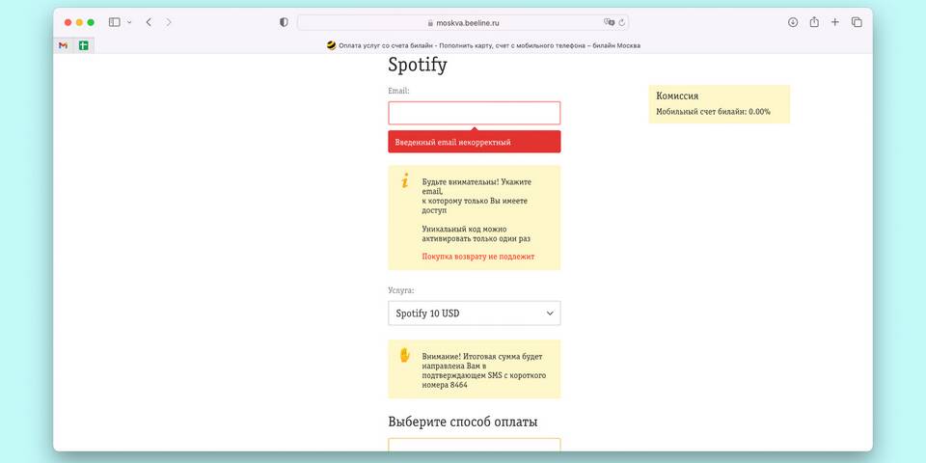
Task: Click the moskva.beeline.ru address bar
Action: coord(463,22)
